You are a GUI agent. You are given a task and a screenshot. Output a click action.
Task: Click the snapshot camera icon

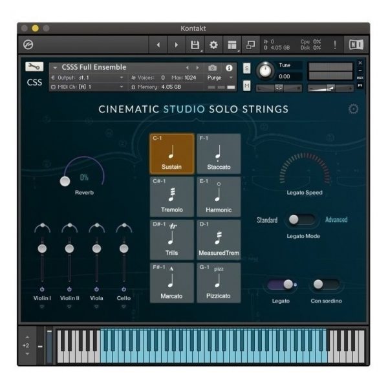point(212,67)
